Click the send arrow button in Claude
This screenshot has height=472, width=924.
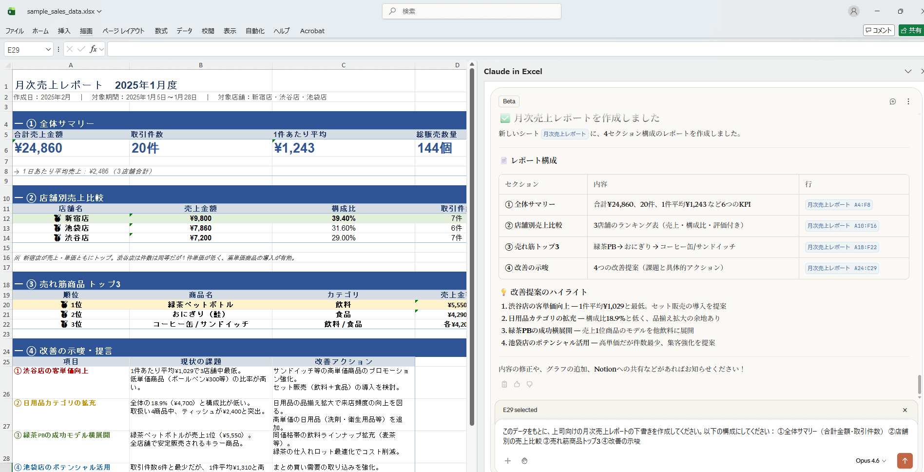tap(905, 460)
